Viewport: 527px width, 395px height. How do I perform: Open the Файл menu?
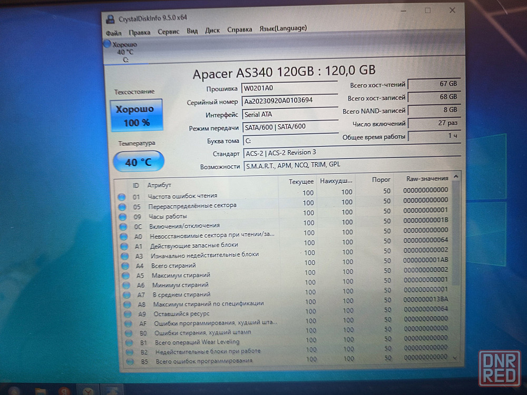pyautogui.click(x=114, y=33)
